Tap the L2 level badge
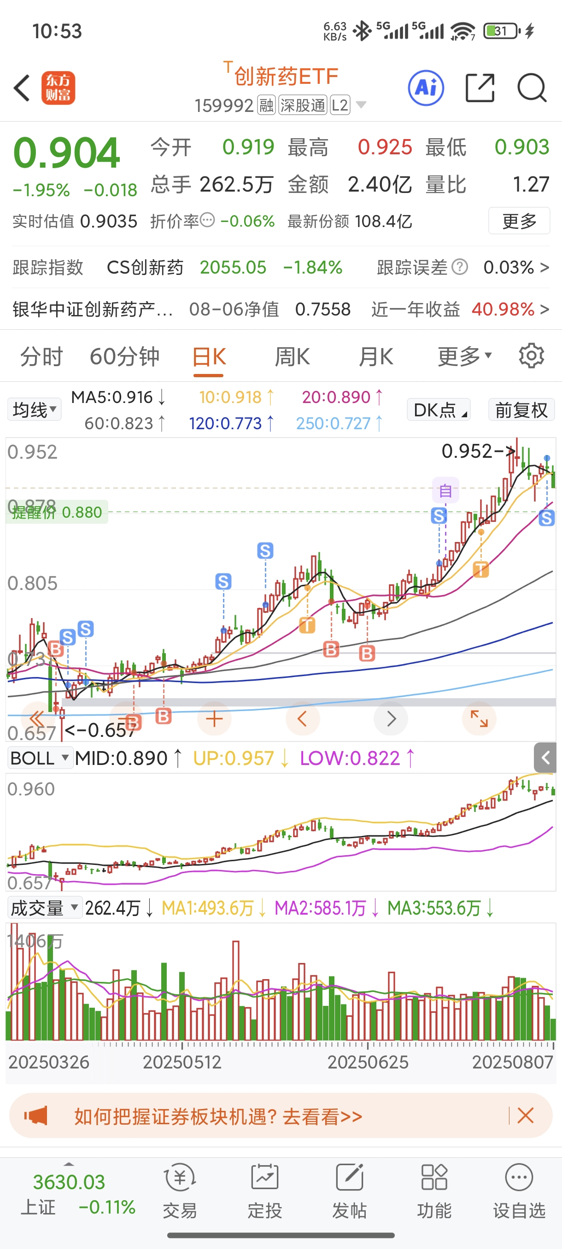This screenshot has height=1249, width=562. pos(340,105)
